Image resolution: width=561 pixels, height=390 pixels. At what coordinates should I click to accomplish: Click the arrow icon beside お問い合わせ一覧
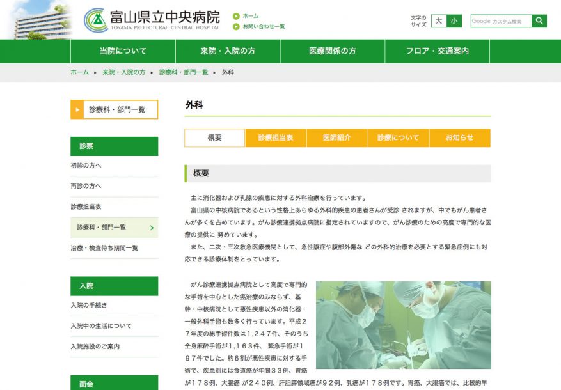tap(235, 27)
